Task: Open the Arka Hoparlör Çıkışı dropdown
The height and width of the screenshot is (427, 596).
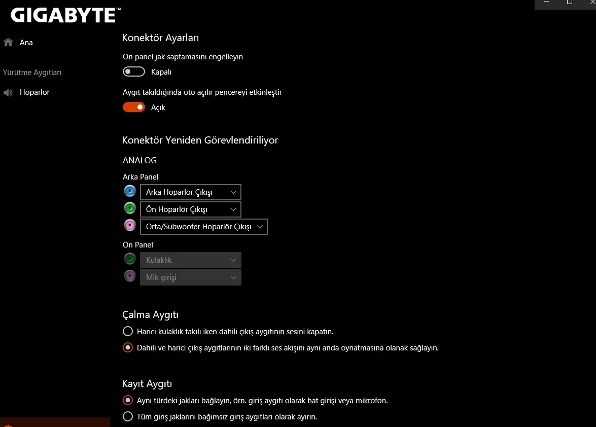Action: coord(190,192)
